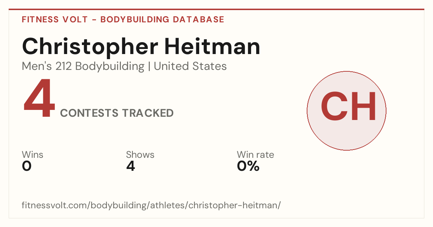
Task: Click the word Heitman in title
Action: 213,47
